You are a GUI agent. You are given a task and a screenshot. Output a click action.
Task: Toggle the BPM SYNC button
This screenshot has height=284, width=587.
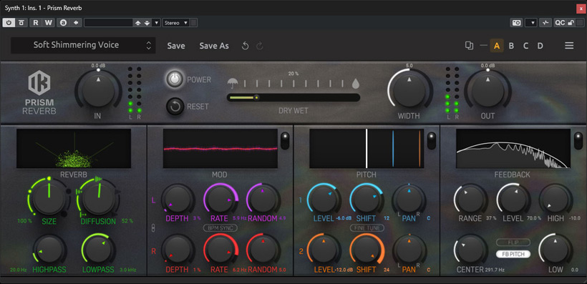(x=220, y=227)
